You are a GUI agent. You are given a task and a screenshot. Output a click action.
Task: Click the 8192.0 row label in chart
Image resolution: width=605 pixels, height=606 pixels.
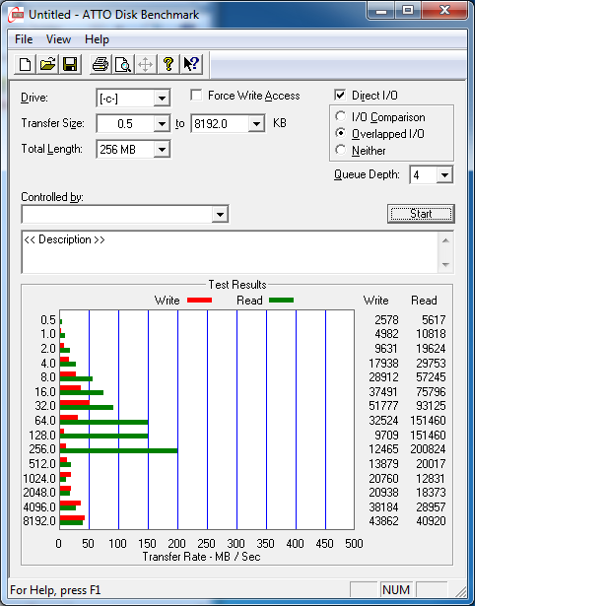(39, 521)
